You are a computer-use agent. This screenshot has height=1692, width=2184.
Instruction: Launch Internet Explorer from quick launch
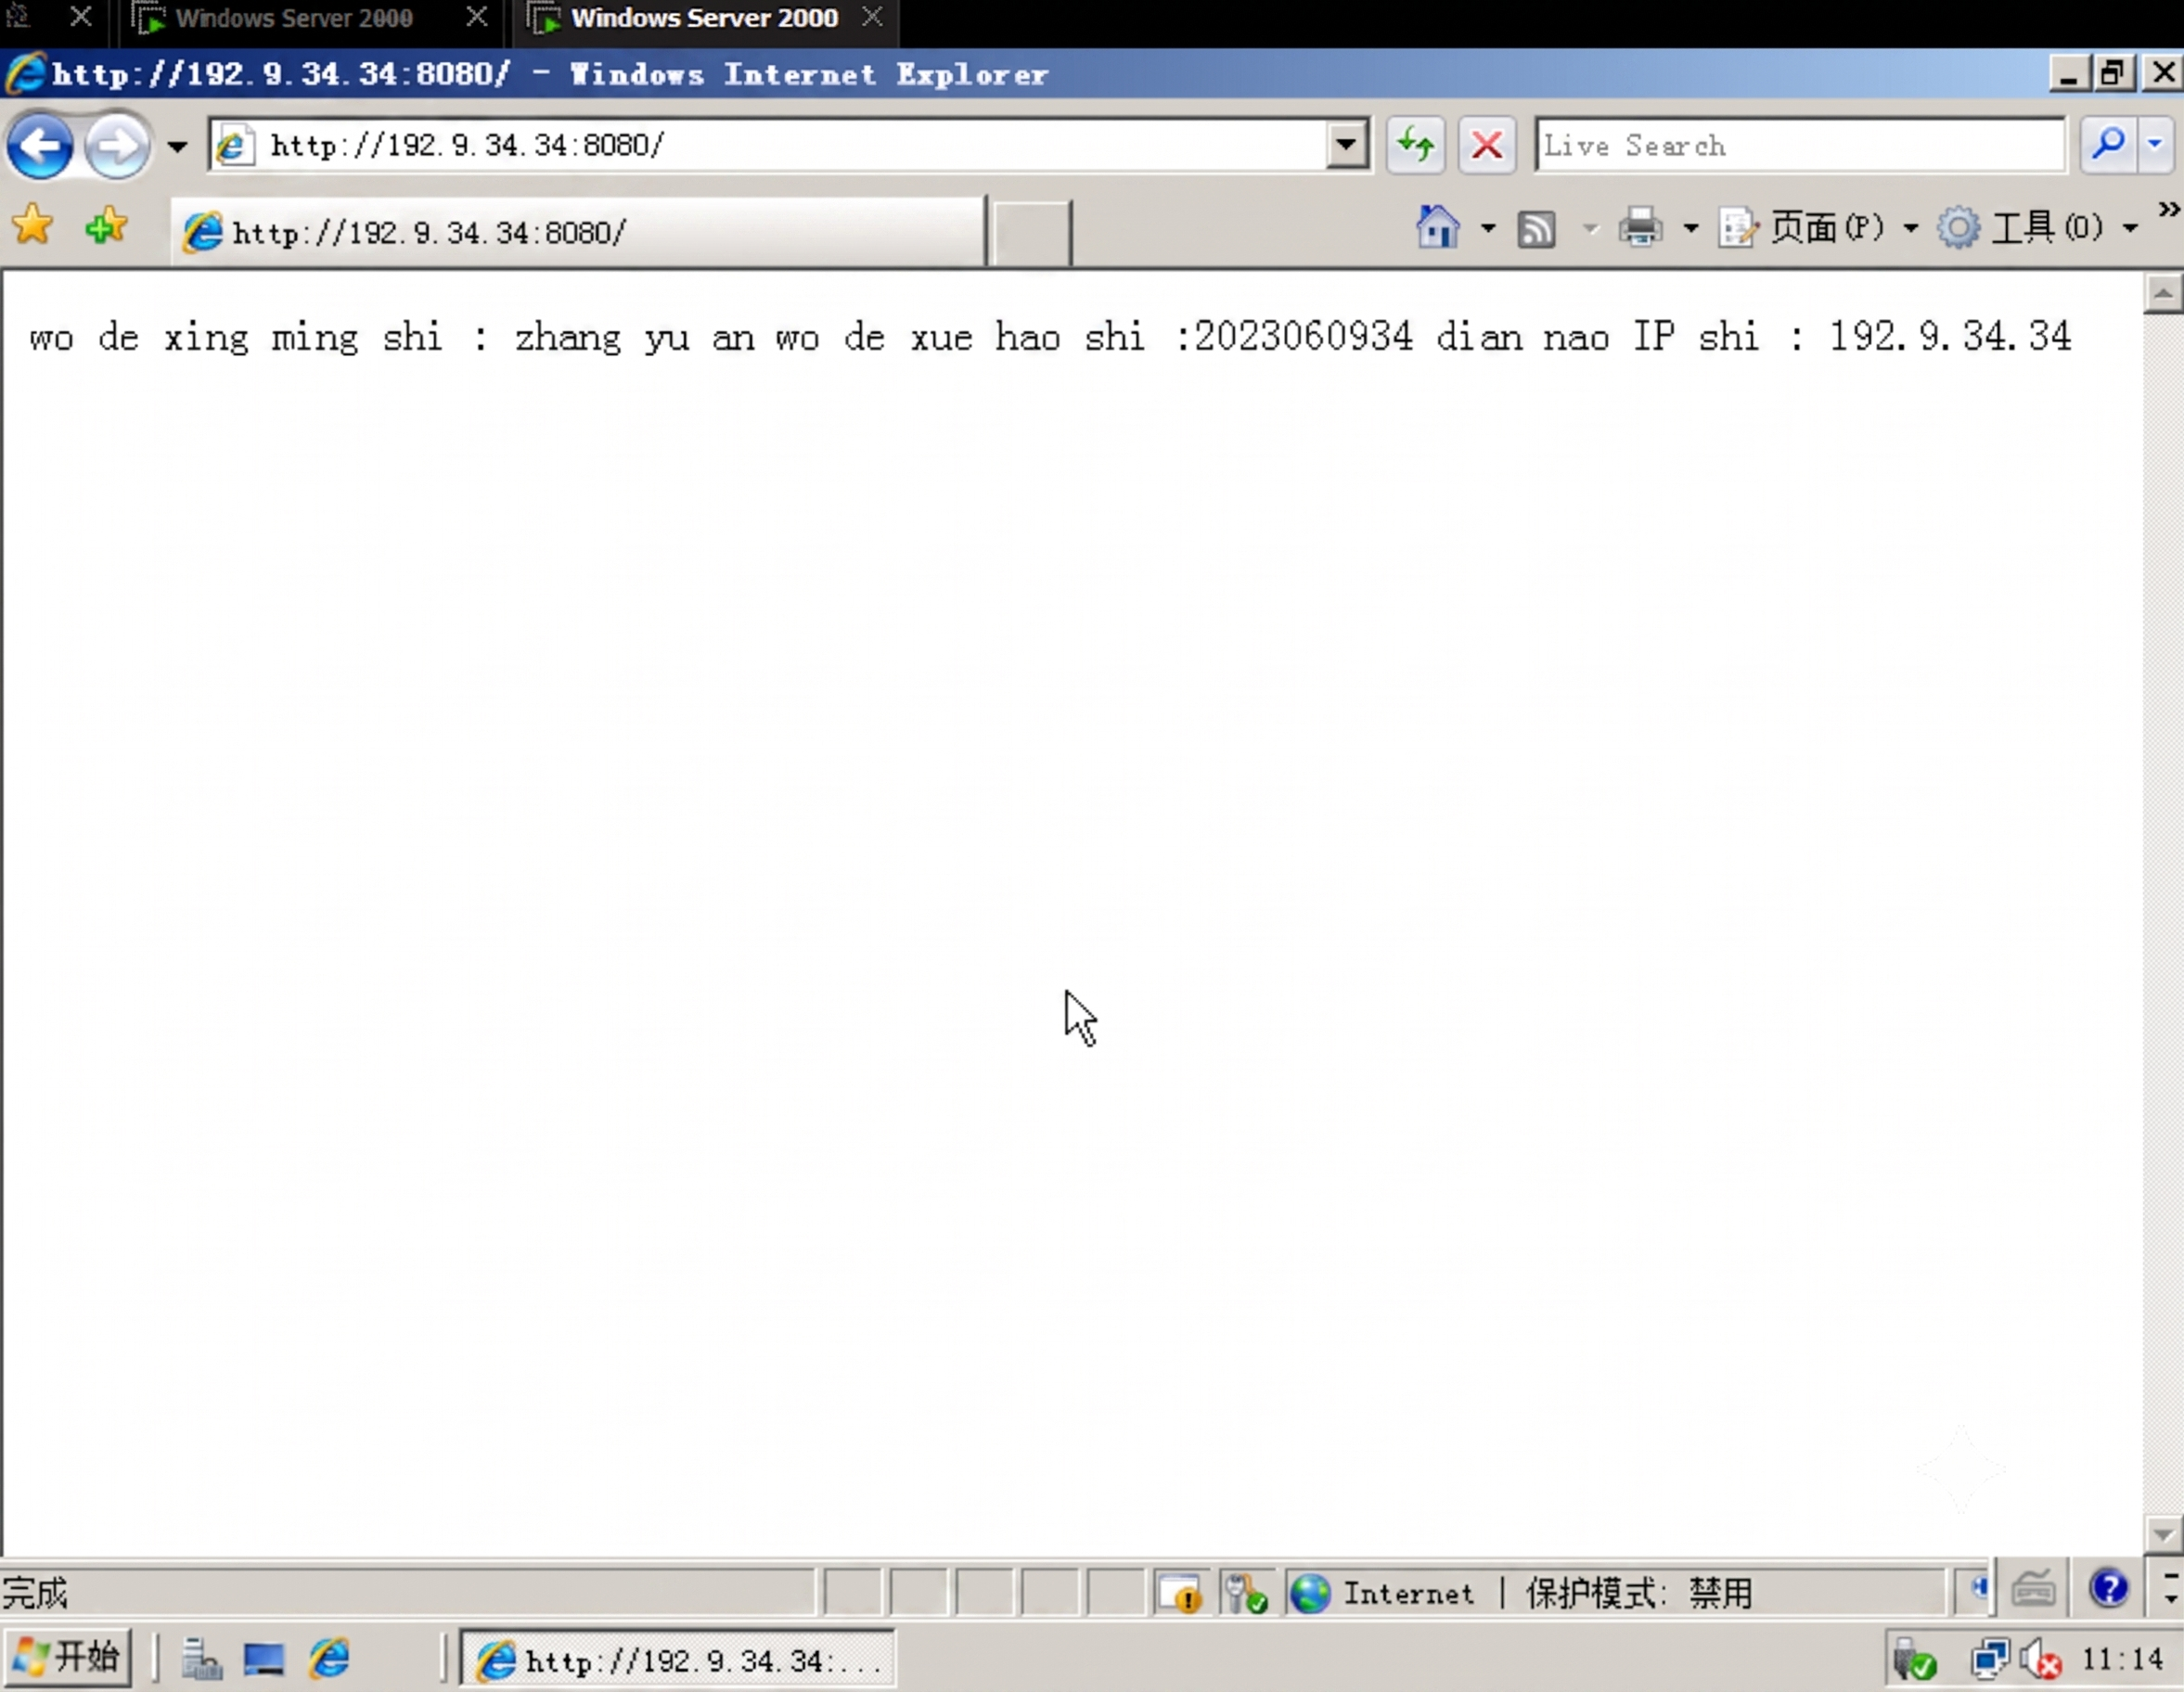coord(329,1659)
